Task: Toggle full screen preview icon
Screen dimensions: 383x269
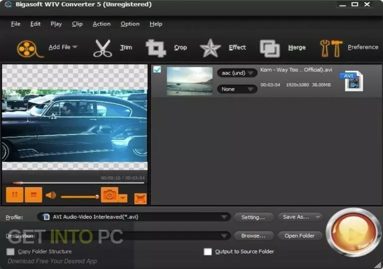Action: [140, 198]
